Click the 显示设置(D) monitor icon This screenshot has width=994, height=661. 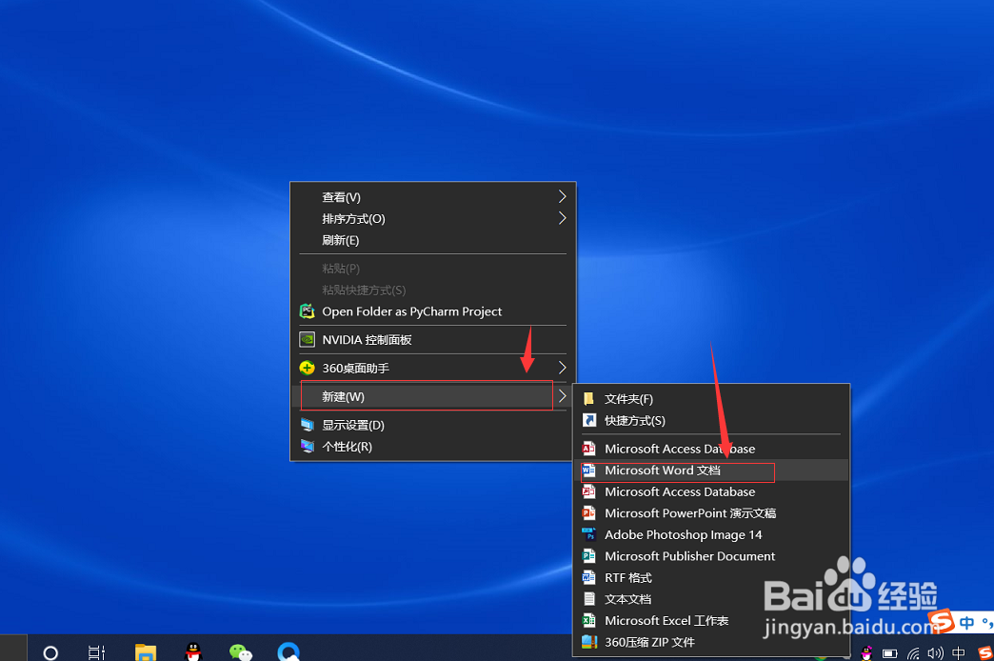(x=307, y=425)
